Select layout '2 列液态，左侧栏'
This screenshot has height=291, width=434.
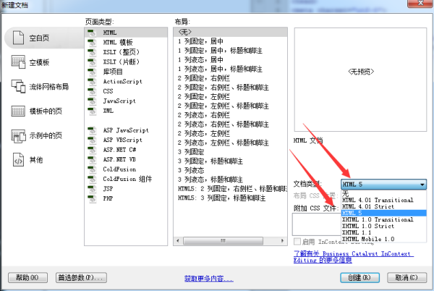230,133
